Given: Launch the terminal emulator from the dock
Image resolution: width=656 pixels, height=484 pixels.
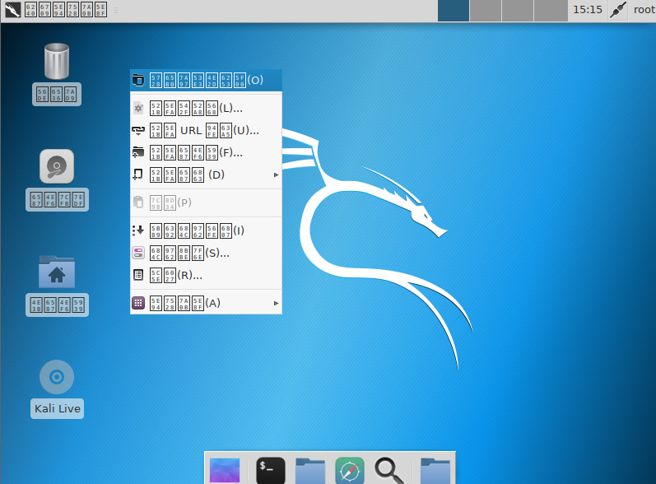Looking at the screenshot, I should (271, 470).
